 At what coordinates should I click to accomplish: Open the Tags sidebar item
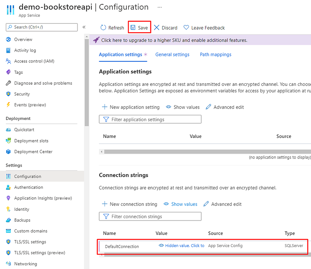pyautogui.click(x=18, y=72)
